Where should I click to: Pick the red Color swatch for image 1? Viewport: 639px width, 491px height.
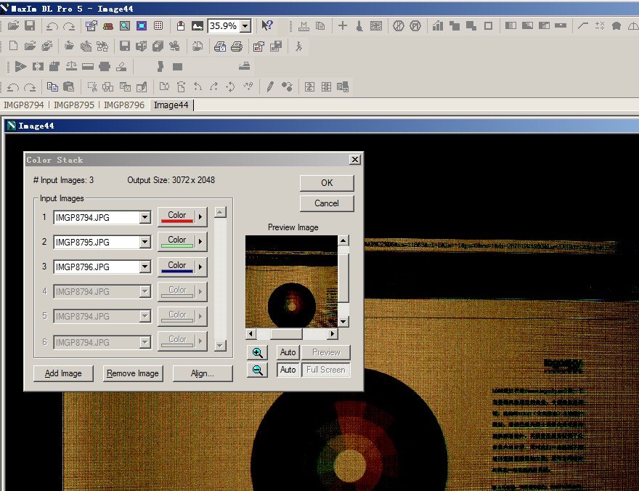pos(177,216)
